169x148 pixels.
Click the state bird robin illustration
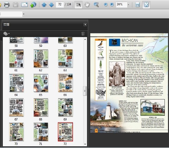pyautogui.click(x=101, y=44)
